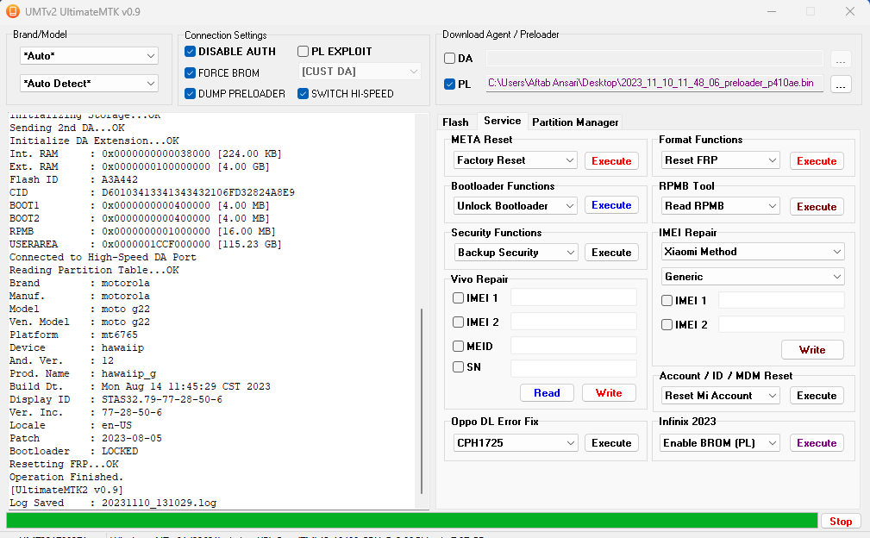Viewport: 870px width, 538px height.
Task: Execute the Oppo DL Error Fix
Action: point(611,443)
